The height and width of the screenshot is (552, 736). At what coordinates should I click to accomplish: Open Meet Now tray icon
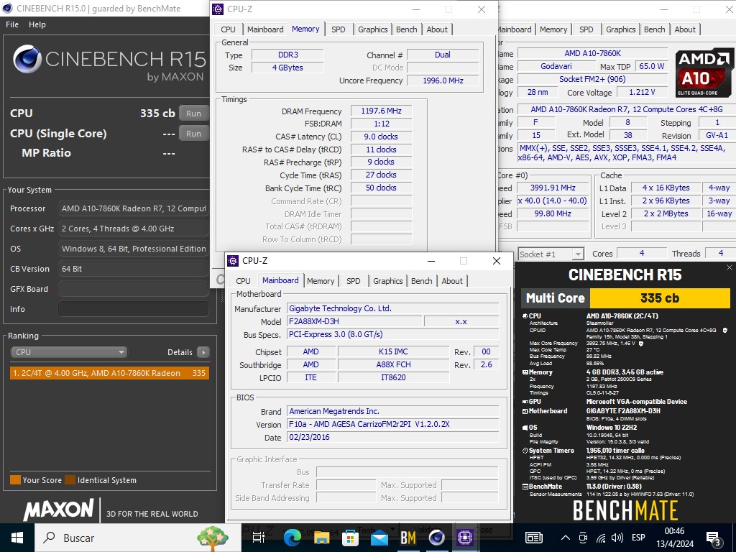coord(583,538)
